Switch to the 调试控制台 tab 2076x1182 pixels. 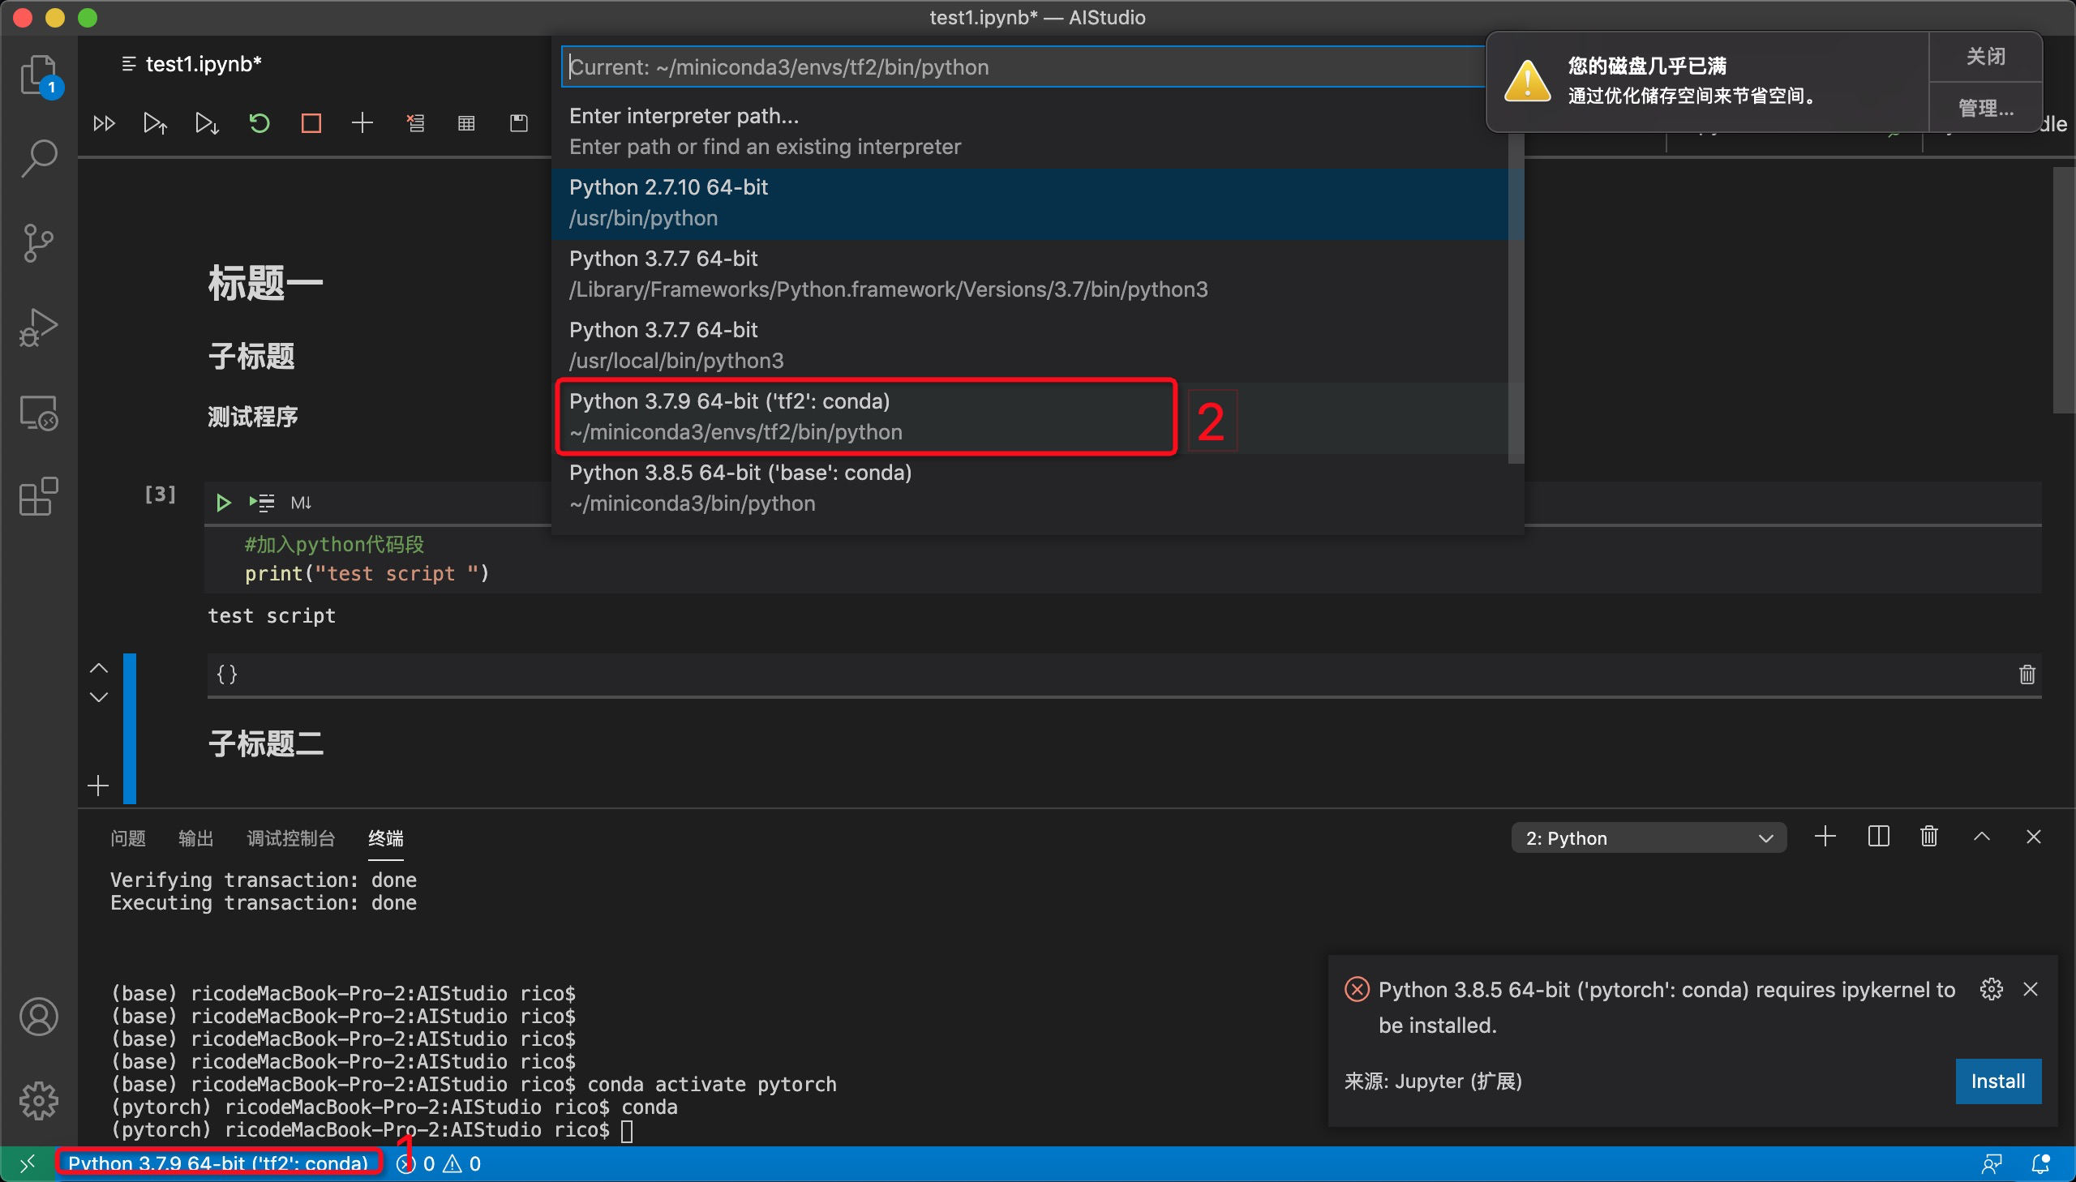[x=290, y=837]
